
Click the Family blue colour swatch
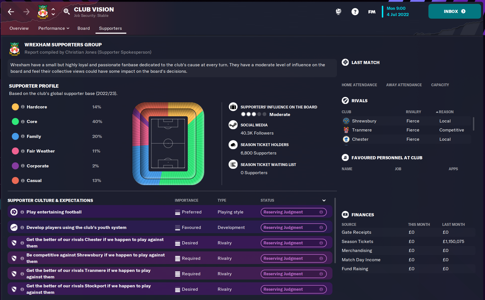(15, 136)
